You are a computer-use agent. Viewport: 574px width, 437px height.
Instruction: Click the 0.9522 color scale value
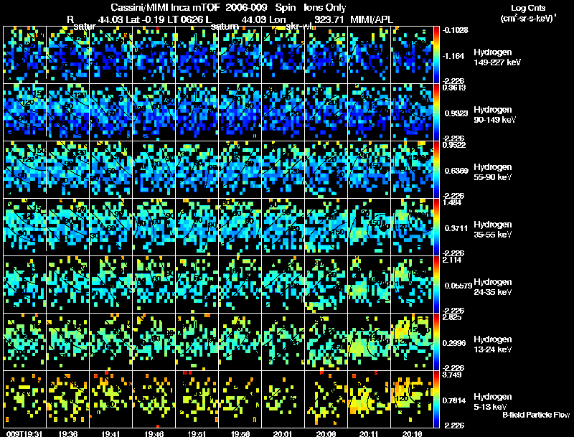pyautogui.click(x=454, y=144)
